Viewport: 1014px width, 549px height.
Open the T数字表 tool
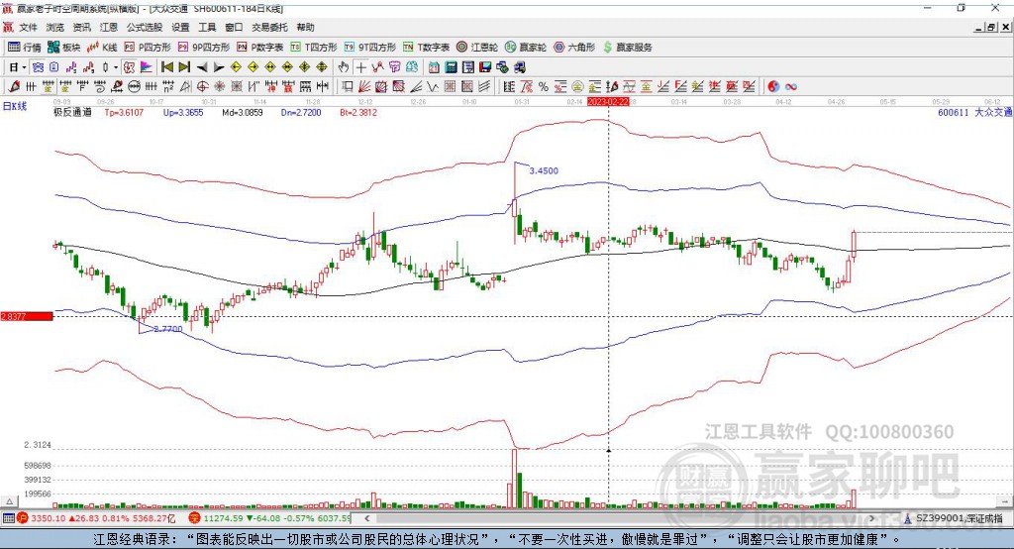[x=426, y=48]
